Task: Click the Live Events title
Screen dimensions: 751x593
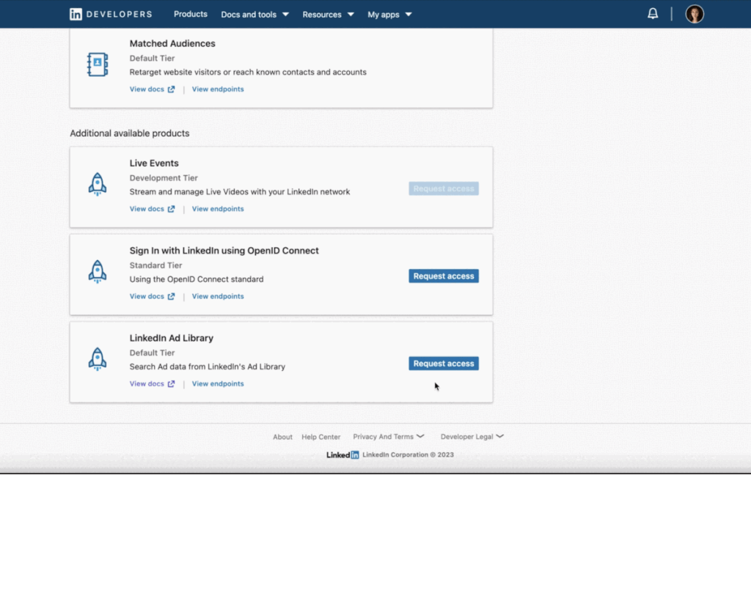Action: [x=154, y=163]
